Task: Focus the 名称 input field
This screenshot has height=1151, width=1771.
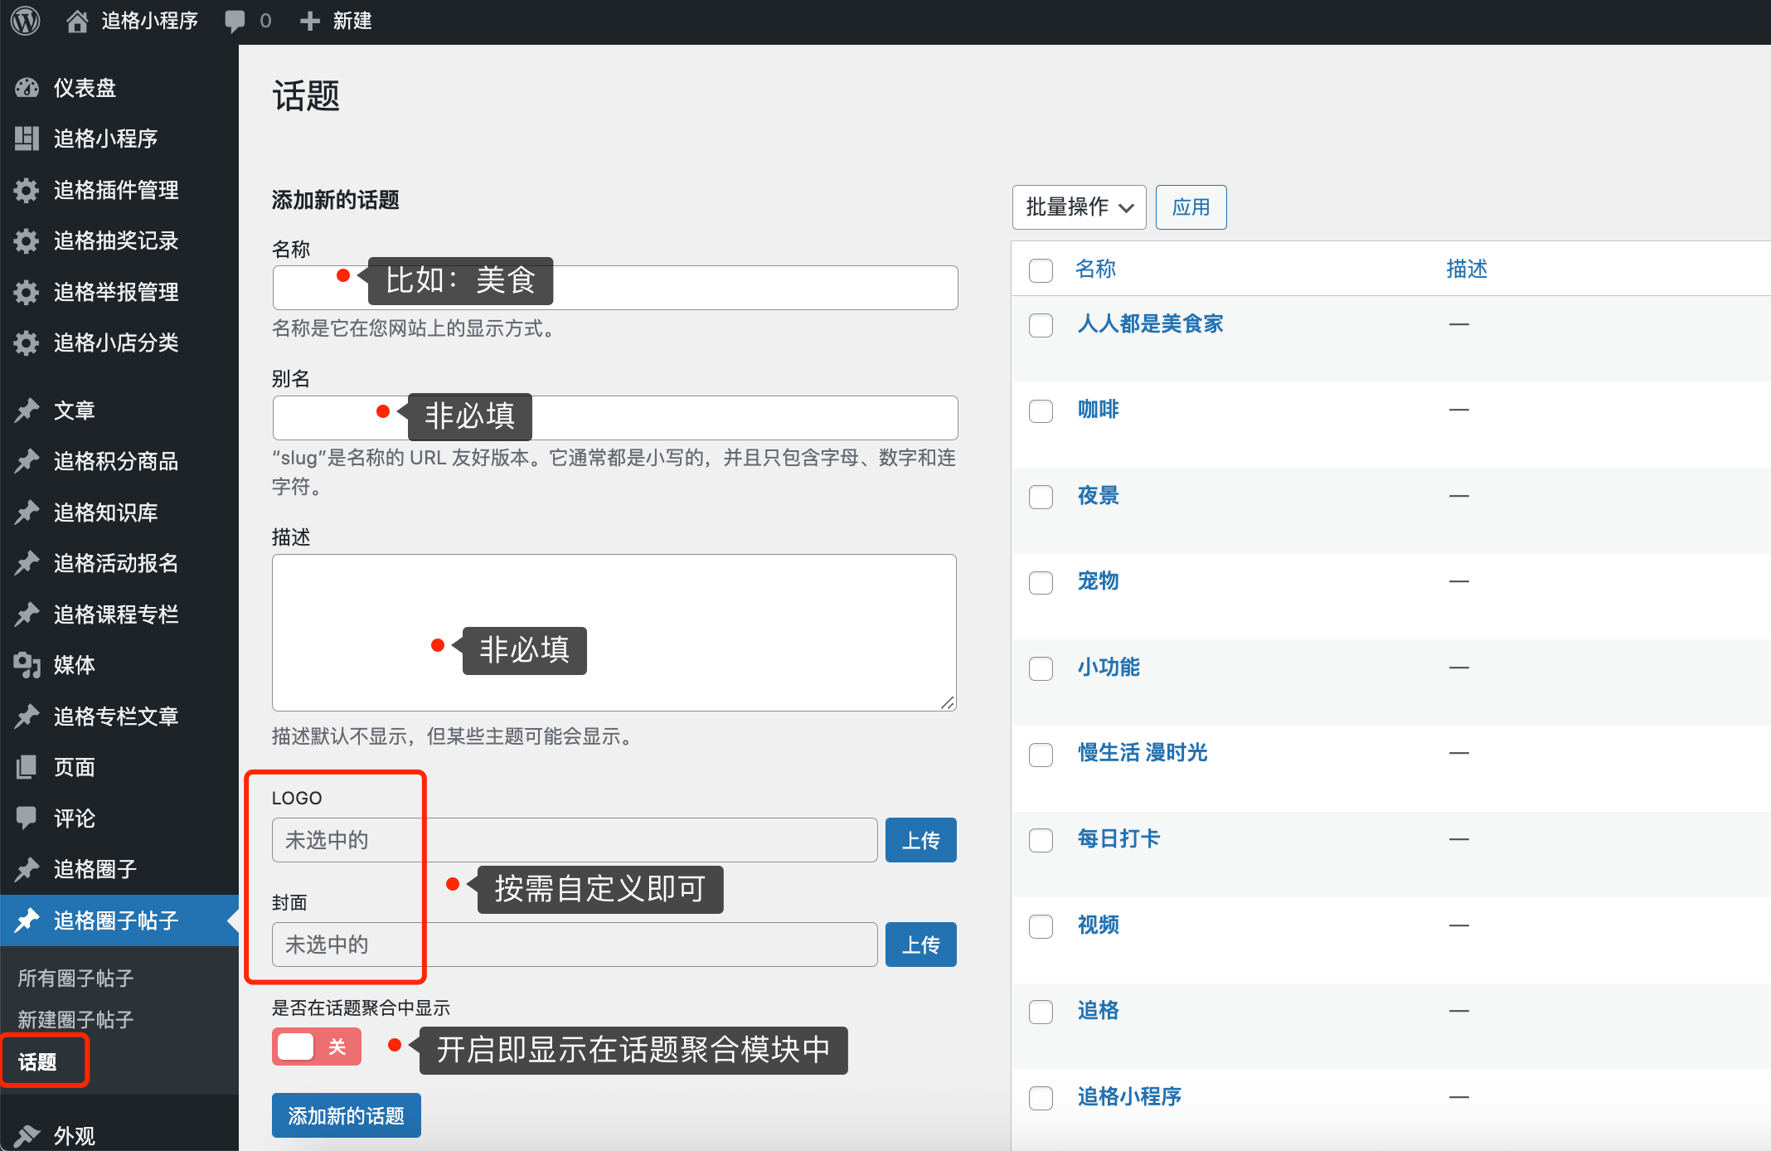Action: 615,288
